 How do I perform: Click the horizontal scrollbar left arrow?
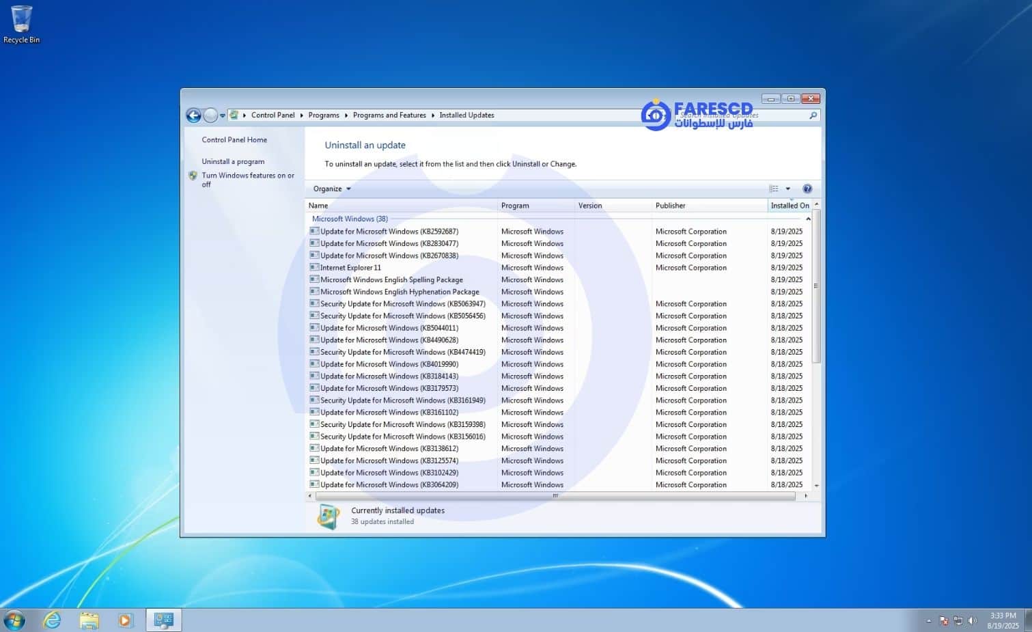pyautogui.click(x=310, y=496)
